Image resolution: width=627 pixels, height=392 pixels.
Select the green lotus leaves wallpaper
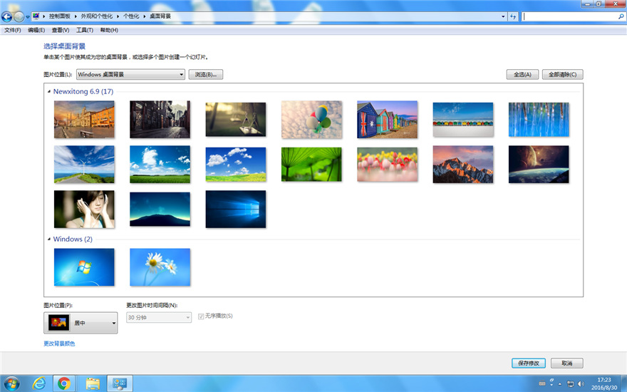point(311,165)
